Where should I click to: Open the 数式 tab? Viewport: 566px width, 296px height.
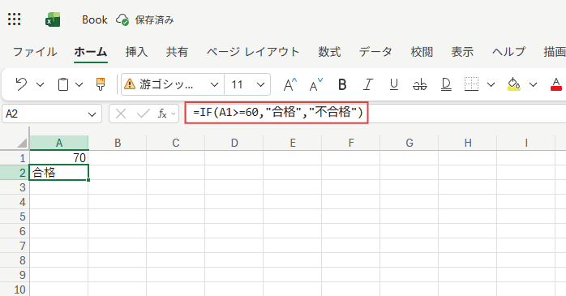click(x=329, y=52)
